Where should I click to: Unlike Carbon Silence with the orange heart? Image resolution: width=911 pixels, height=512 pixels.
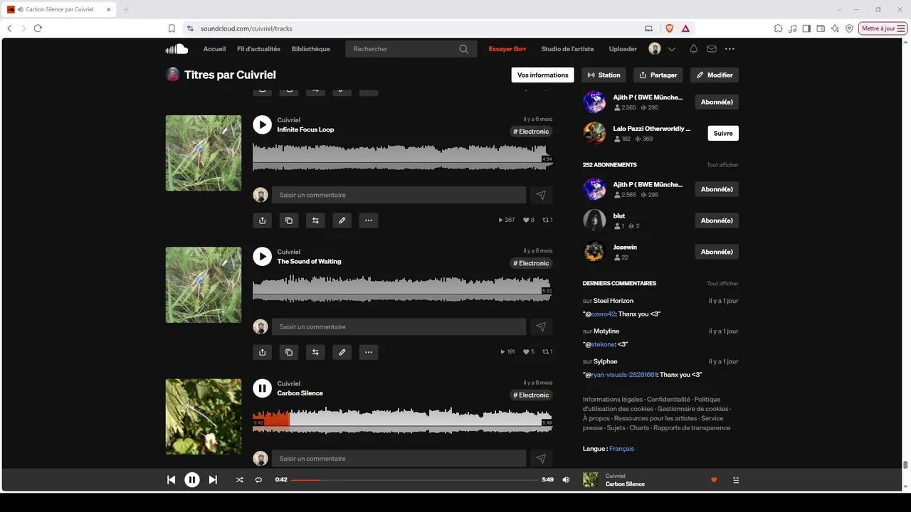pos(714,480)
